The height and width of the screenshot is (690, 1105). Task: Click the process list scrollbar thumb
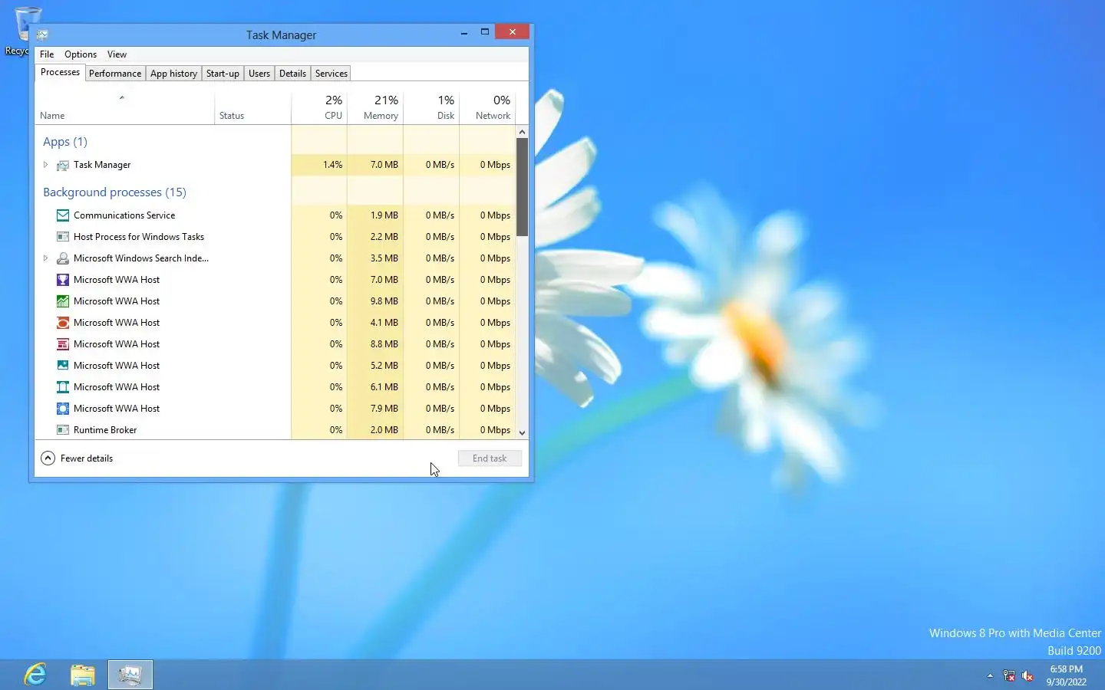point(522,187)
